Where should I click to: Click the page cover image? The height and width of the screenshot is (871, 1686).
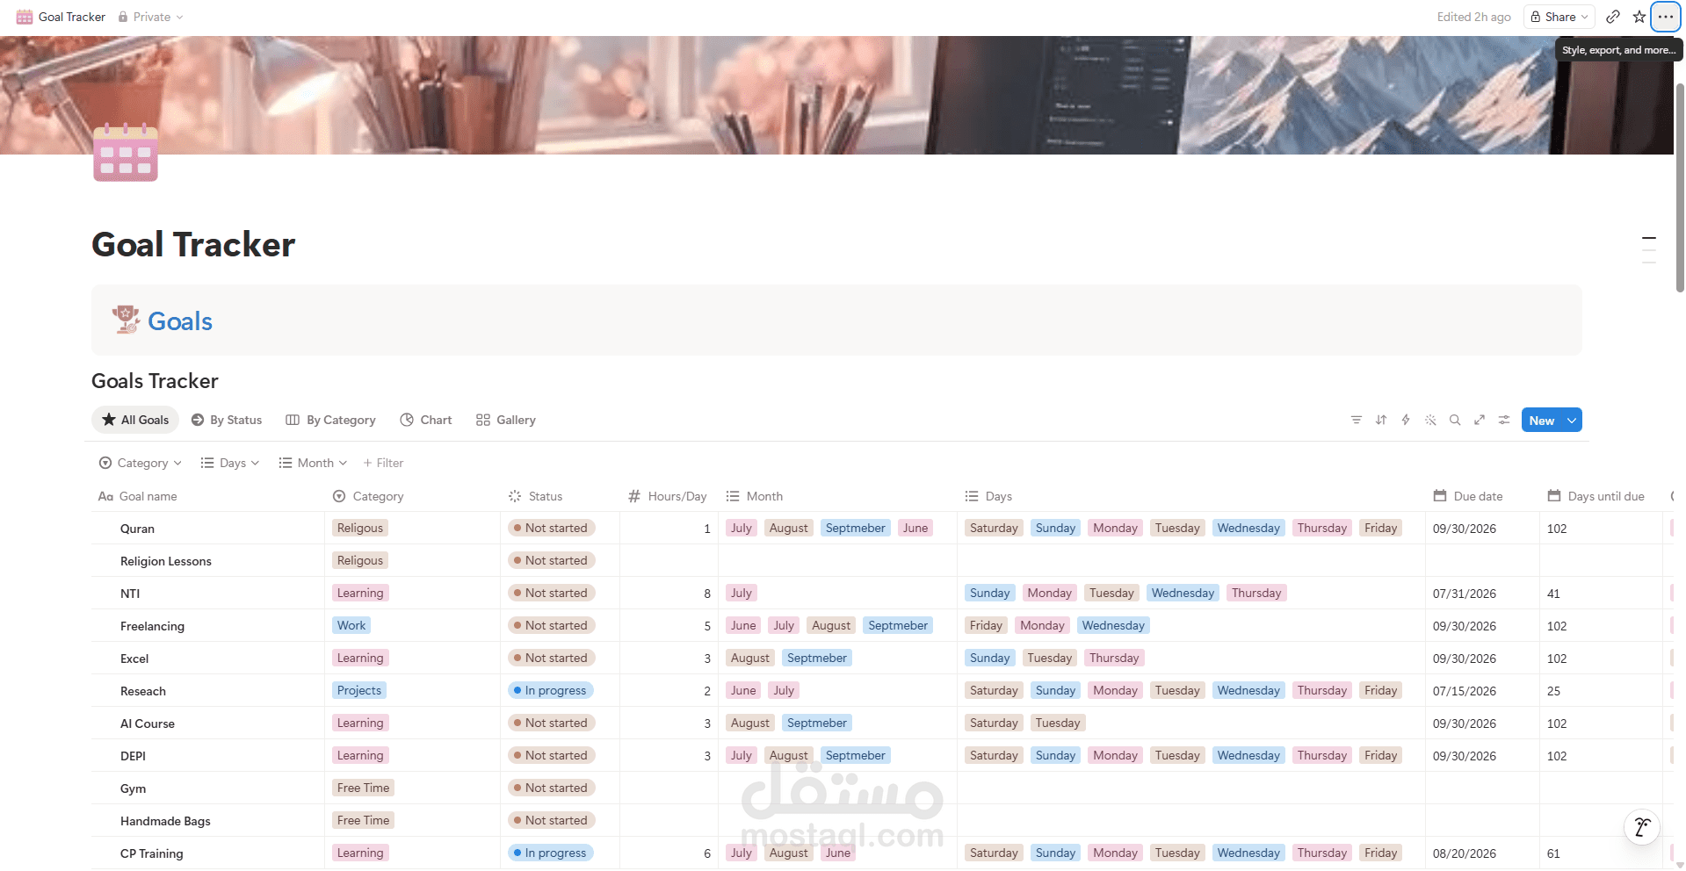836,95
